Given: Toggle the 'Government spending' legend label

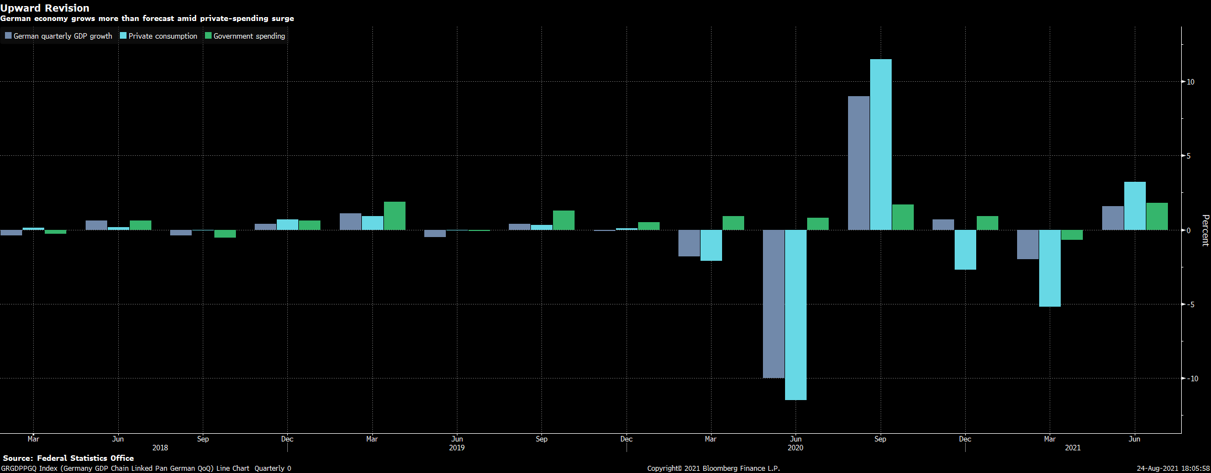Looking at the screenshot, I should pos(249,36).
